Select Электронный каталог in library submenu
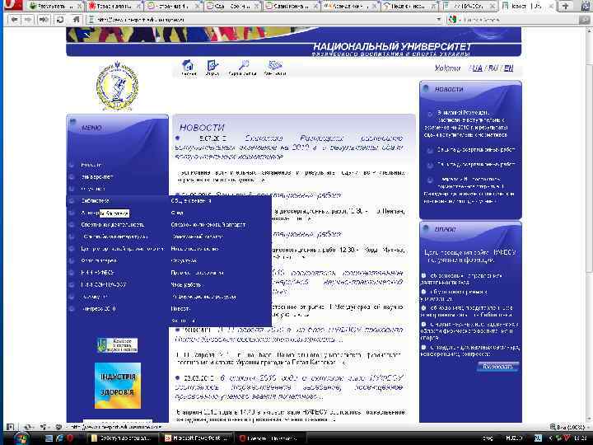This screenshot has height=445, width=593. click(x=197, y=237)
